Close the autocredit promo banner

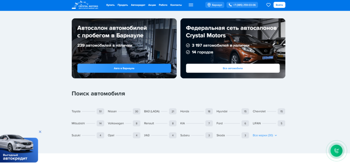[x=40, y=132]
